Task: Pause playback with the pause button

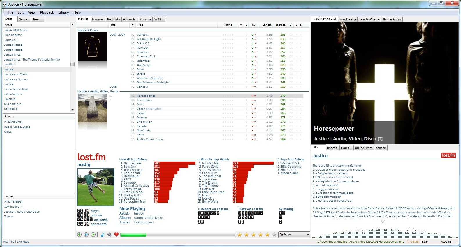Action: [x=86, y=235]
